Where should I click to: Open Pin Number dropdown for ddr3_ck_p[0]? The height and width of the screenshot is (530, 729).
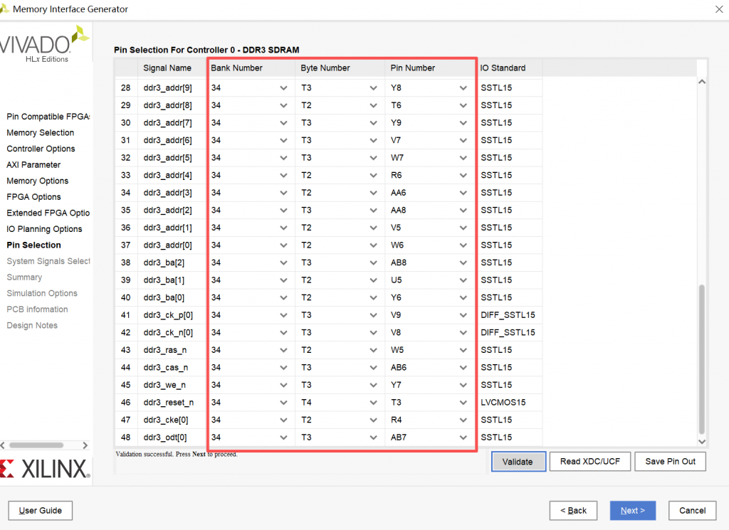pyautogui.click(x=463, y=315)
